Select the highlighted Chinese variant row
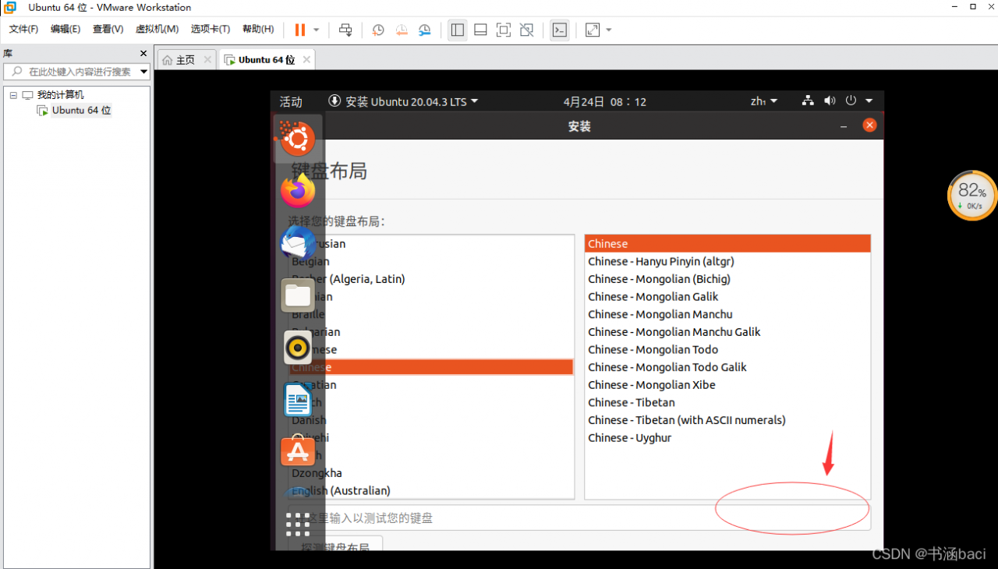Image resolution: width=998 pixels, height=569 pixels. pos(727,244)
